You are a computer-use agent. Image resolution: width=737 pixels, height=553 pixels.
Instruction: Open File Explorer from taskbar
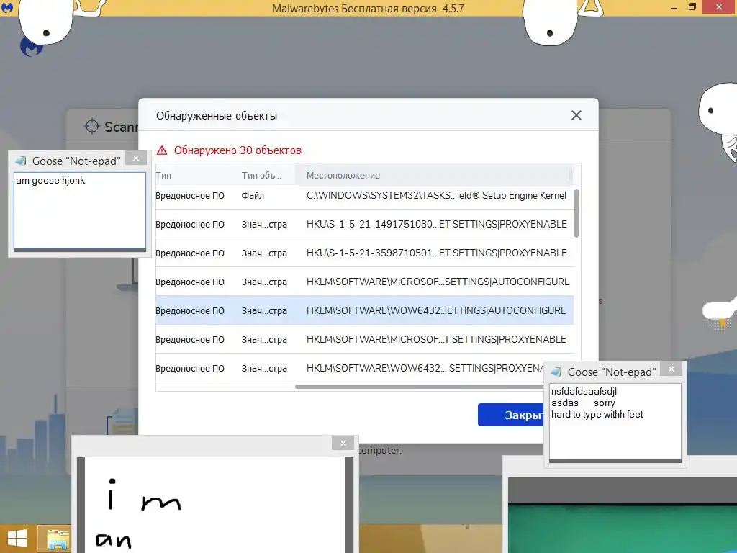[58, 539]
